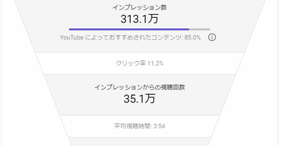
Task: Click the purple portion of the impressions bar
Action: (129, 29)
